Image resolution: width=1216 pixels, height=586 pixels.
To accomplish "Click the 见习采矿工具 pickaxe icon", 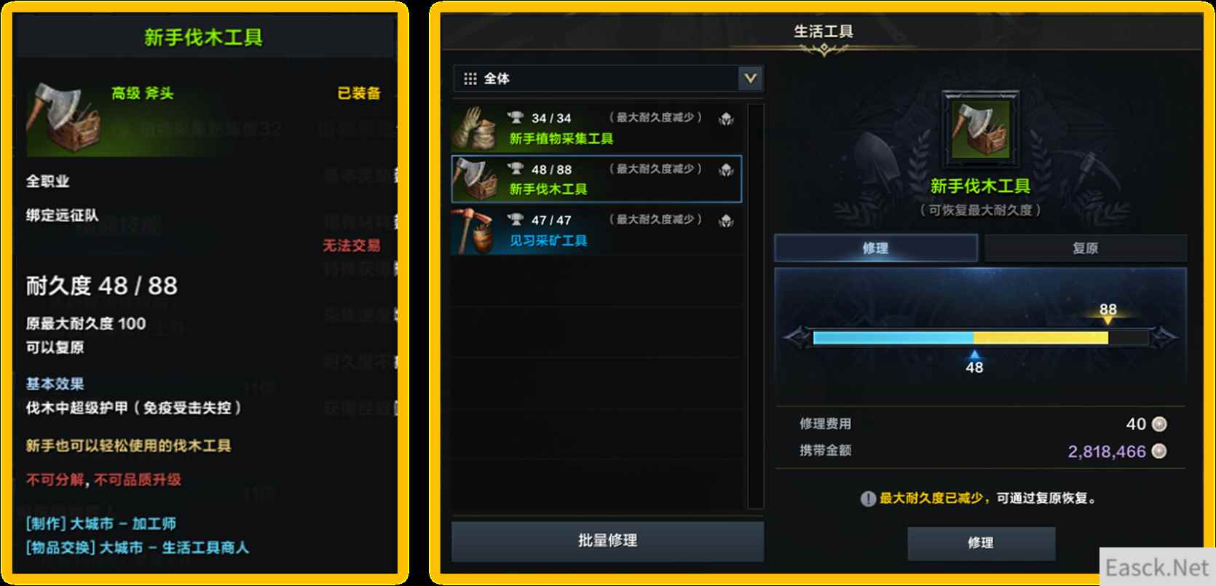I will 475,230.
